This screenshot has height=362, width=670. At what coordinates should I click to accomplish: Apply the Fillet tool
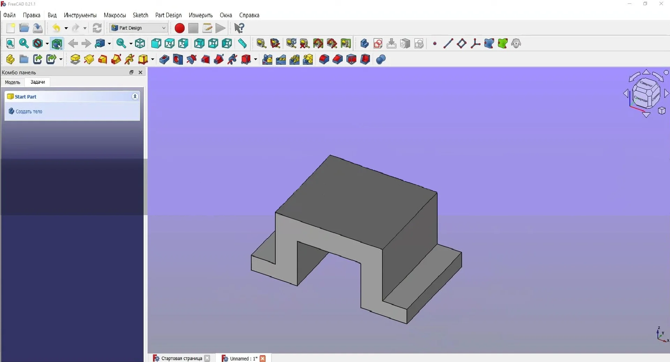click(x=324, y=60)
